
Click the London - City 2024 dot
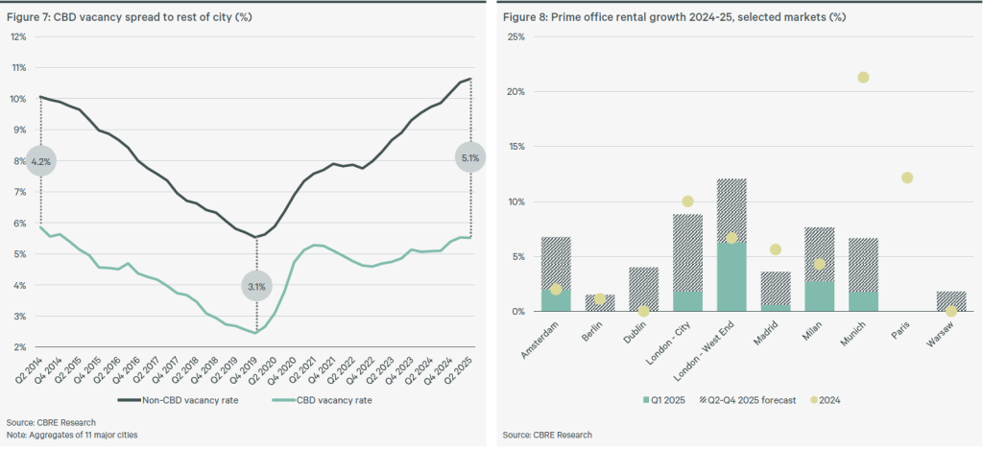point(687,201)
